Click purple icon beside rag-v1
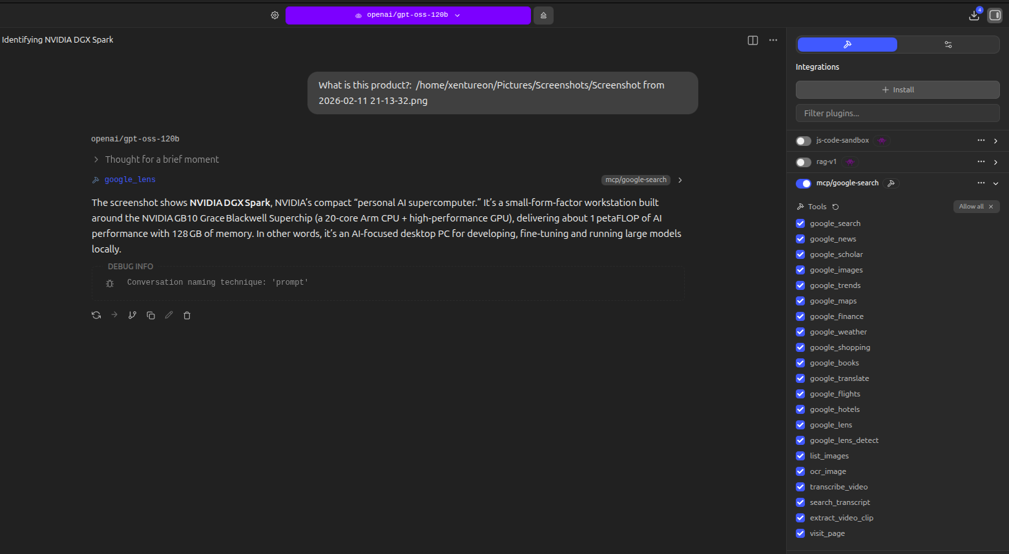 coord(850,162)
